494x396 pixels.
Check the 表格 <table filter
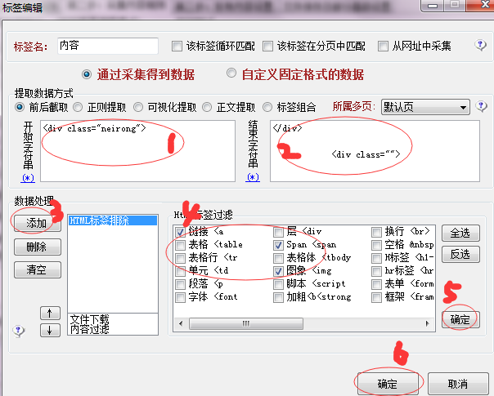click(180, 245)
